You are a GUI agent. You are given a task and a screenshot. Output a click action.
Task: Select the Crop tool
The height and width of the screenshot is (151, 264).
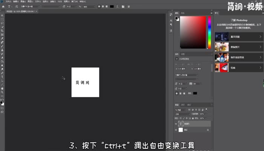point(2,31)
